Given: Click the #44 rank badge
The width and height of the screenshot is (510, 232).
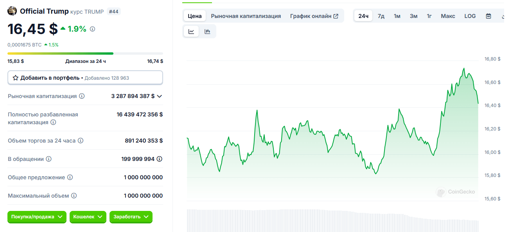Looking at the screenshot, I should [x=114, y=11].
